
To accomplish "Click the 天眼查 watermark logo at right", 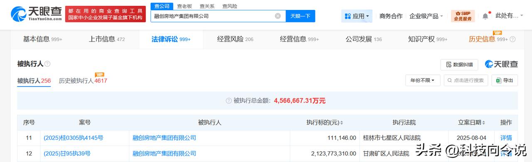I will click(501, 64).
